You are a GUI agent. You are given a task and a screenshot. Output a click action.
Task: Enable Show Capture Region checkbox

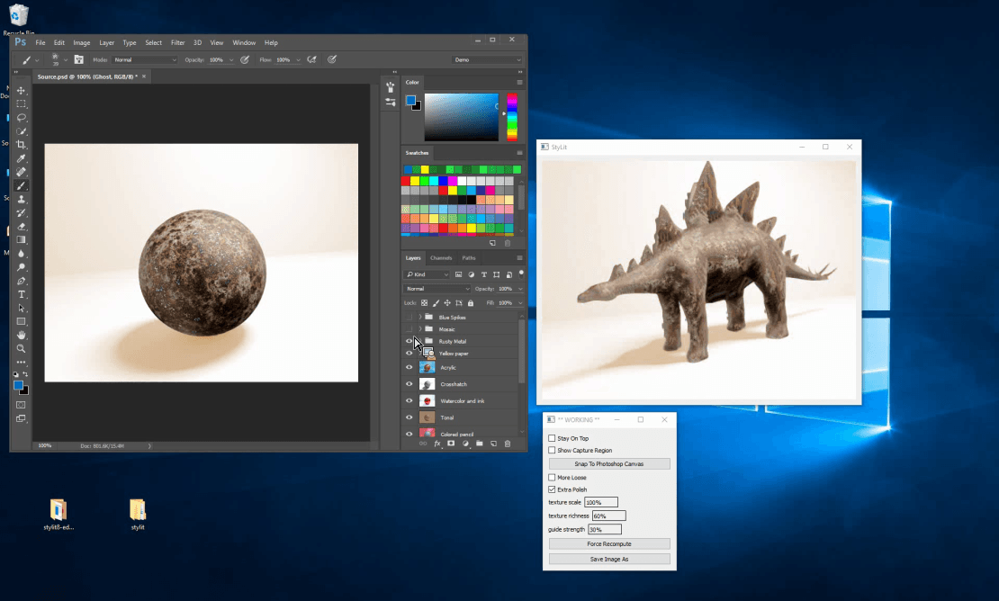click(x=552, y=450)
